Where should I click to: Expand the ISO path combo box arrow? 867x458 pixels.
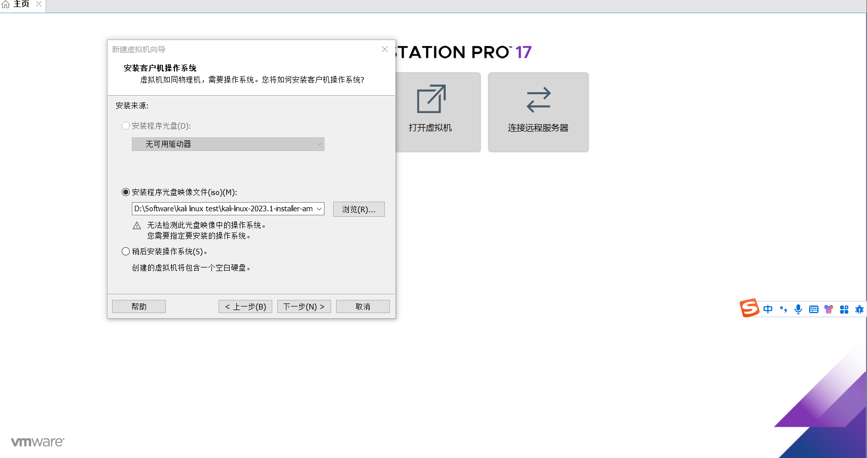(x=319, y=209)
